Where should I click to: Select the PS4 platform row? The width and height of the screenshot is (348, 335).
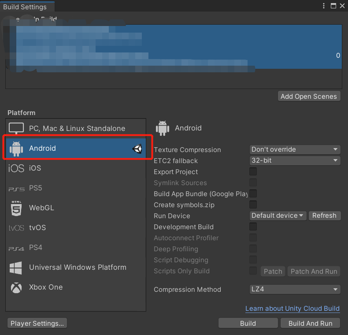[76, 247]
